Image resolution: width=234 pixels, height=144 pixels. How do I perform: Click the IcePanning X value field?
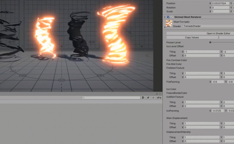218,111
